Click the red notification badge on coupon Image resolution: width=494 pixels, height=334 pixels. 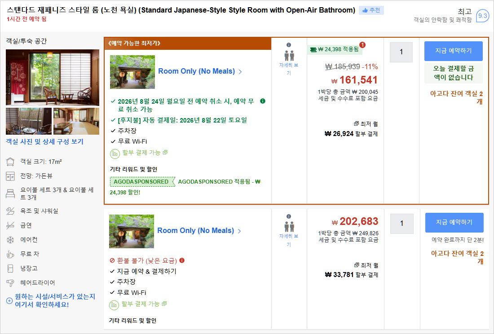[x=362, y=45]
